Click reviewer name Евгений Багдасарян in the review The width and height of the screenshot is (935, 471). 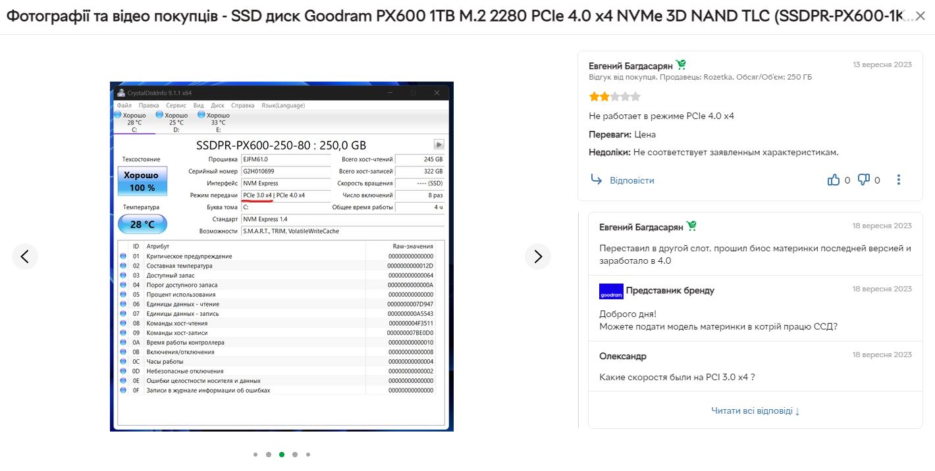pos(630,65)
